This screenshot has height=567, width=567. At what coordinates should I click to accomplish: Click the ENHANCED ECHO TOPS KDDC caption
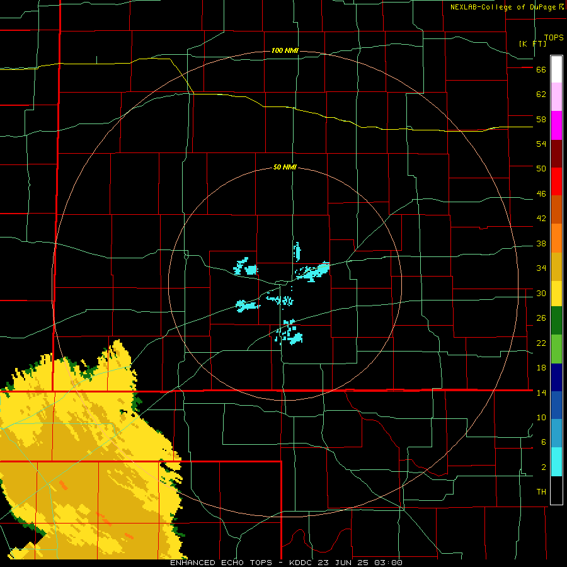tap(286, 563)
